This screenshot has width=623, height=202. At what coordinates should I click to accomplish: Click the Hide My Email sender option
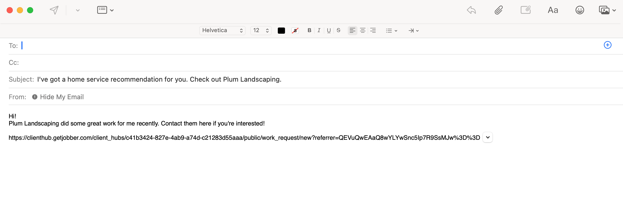[62, 97]
